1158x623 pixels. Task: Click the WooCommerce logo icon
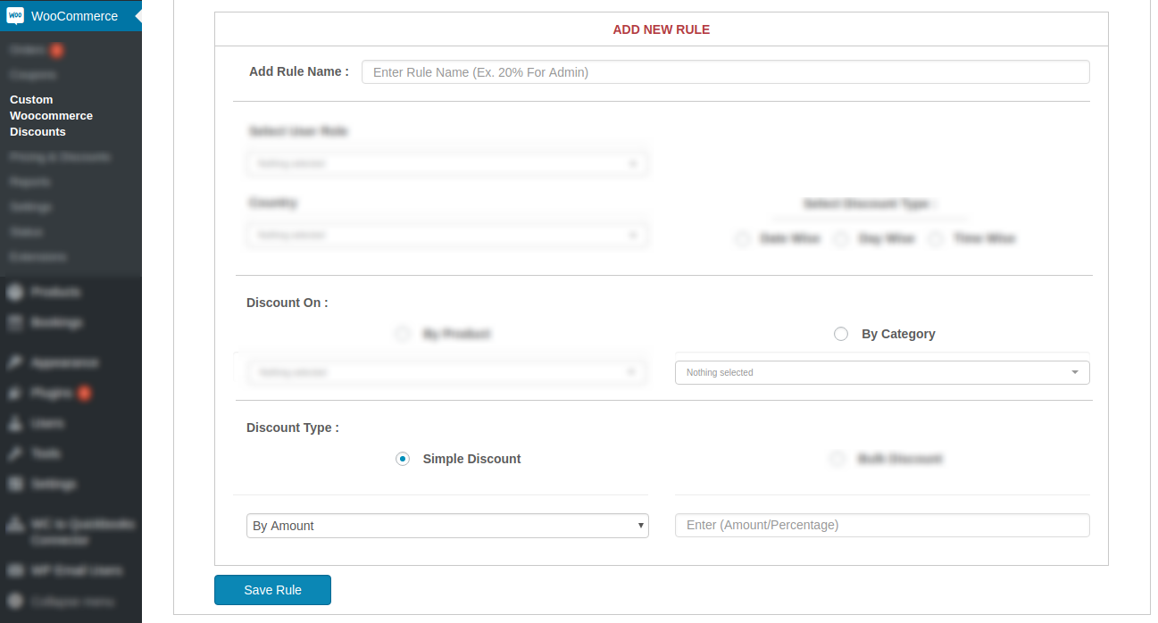(x=15, y=16)
